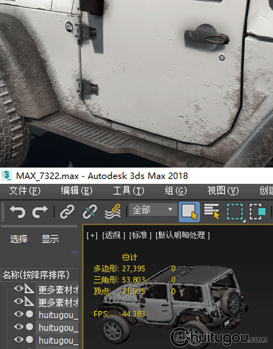Select the Bind to Space Warp tool
Viewport: 273px width, 349px height.
tap(113, 212)
